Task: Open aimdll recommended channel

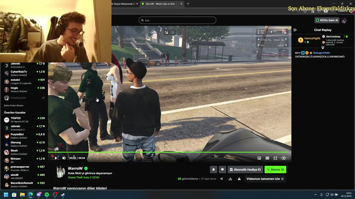Action: coord(24,177)
